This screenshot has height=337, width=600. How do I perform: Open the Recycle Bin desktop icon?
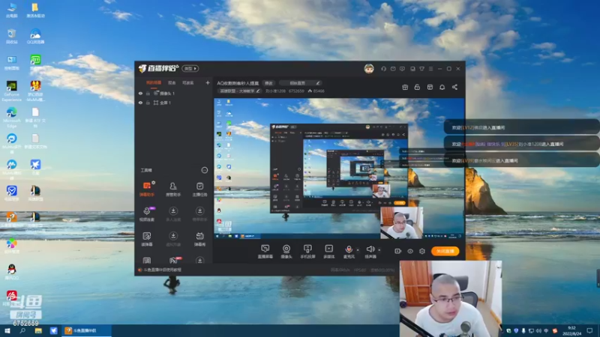pos(11,36)
